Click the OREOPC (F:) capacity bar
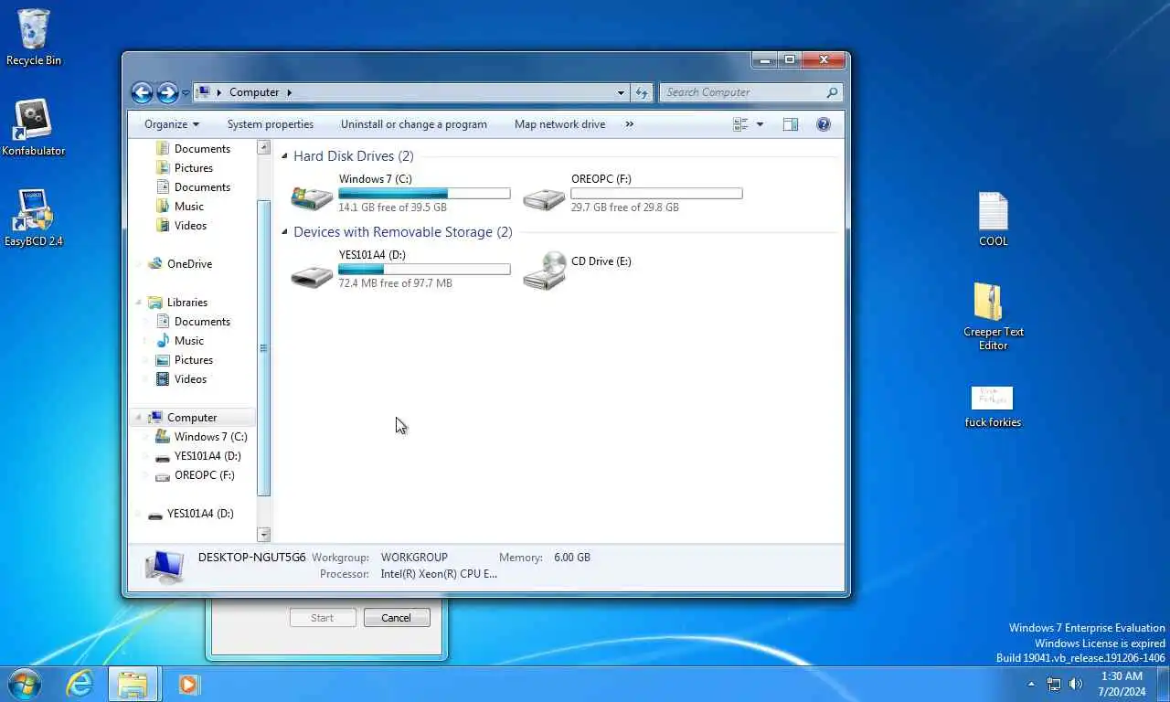1170x702 pixels. (x=656, y=194)
